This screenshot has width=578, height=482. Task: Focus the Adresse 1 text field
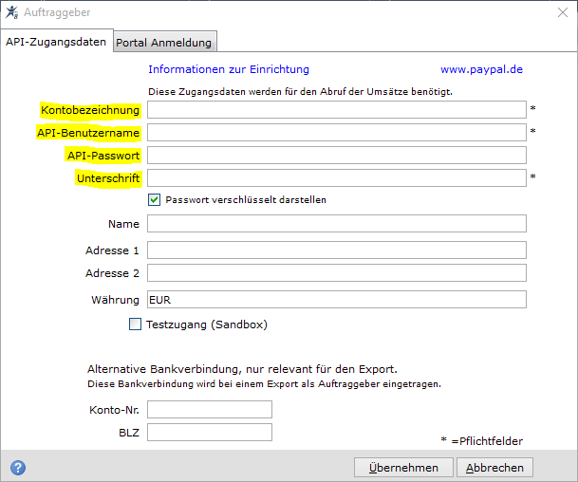(337, 250)
